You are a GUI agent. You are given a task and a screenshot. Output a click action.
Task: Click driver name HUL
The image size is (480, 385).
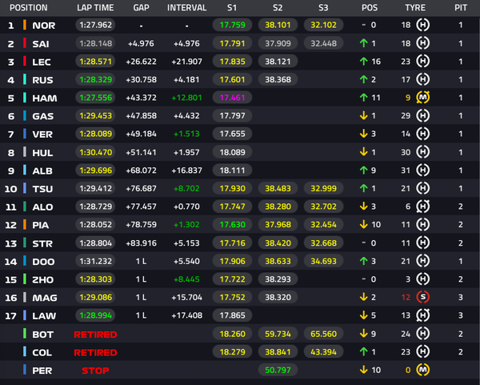click(42, 153)
